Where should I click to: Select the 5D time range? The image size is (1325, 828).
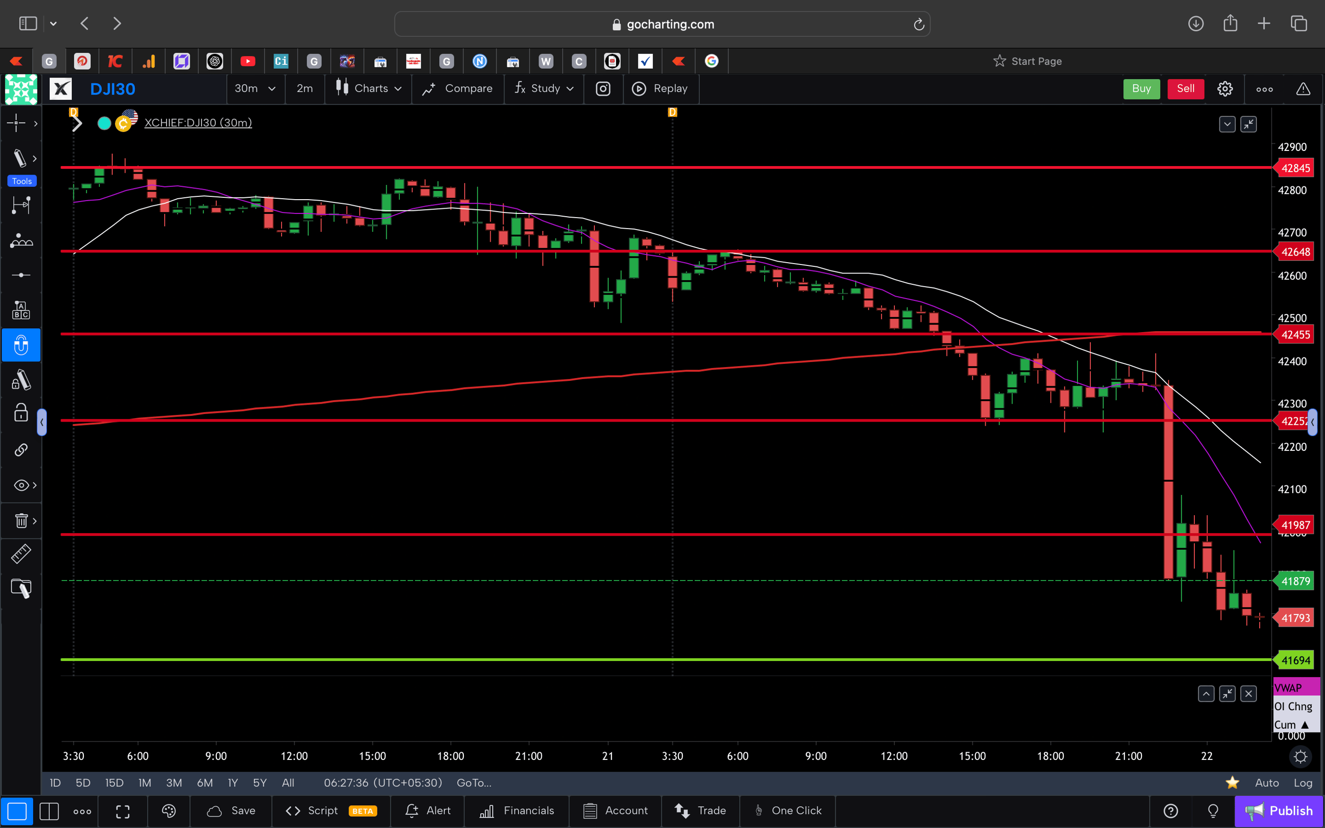pyautogui.click(x=83, y=783)
